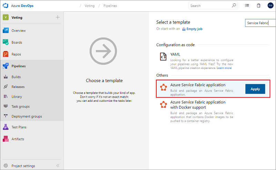Open Artifacts from the sidebar

tap(18, 139)
